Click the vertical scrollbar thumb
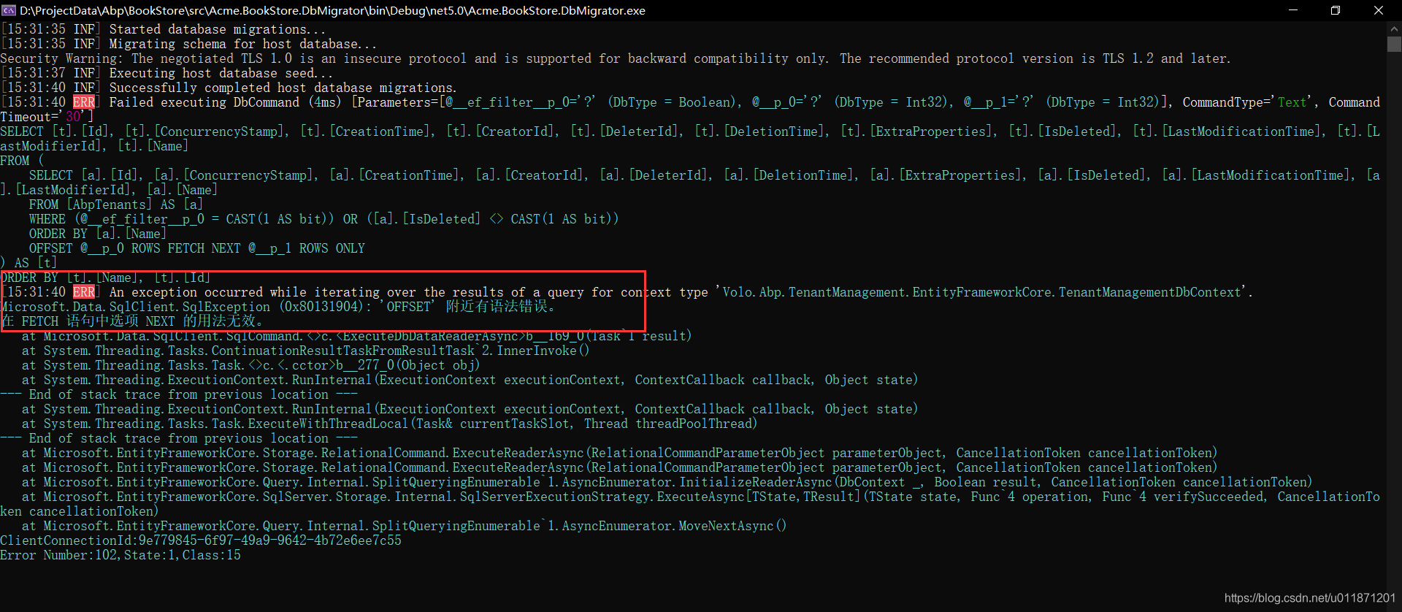Viewport: 1402px width, 612px height. pyautogui.click(x=1394, y=44)
